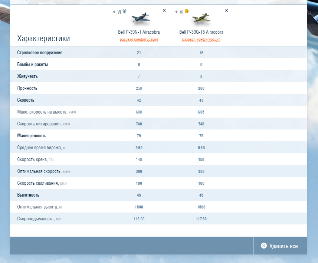
Task: Click the Живучесть value 7
Action: [139, 76]
